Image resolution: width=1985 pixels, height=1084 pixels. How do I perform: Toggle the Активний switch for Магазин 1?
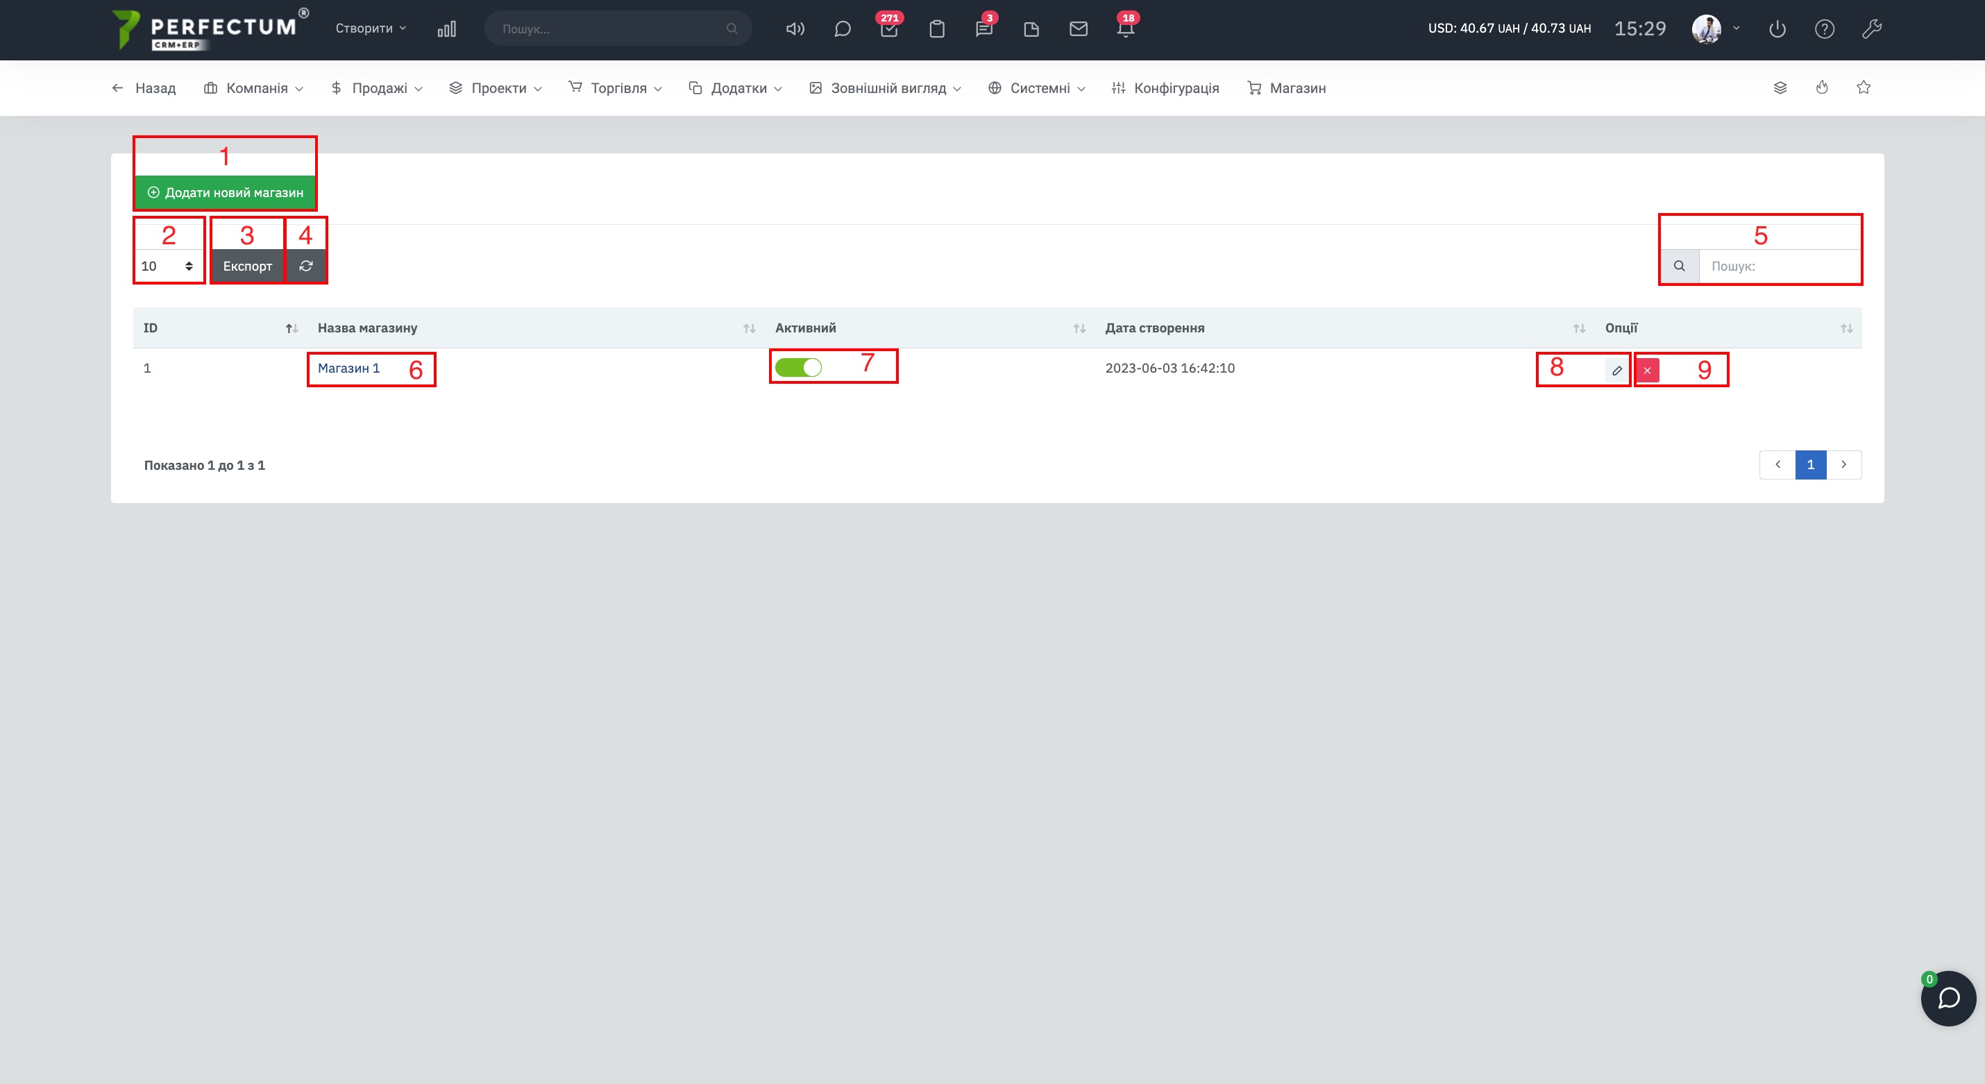point(798,368)
